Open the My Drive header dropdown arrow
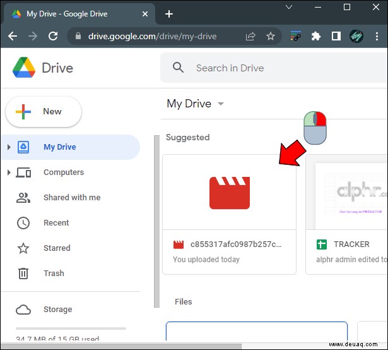 coord(220,104)
